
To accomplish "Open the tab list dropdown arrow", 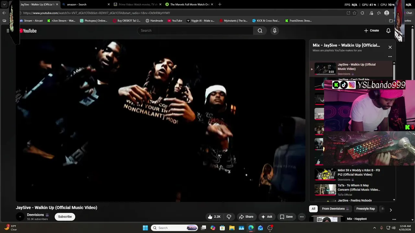I will (4, 5).
